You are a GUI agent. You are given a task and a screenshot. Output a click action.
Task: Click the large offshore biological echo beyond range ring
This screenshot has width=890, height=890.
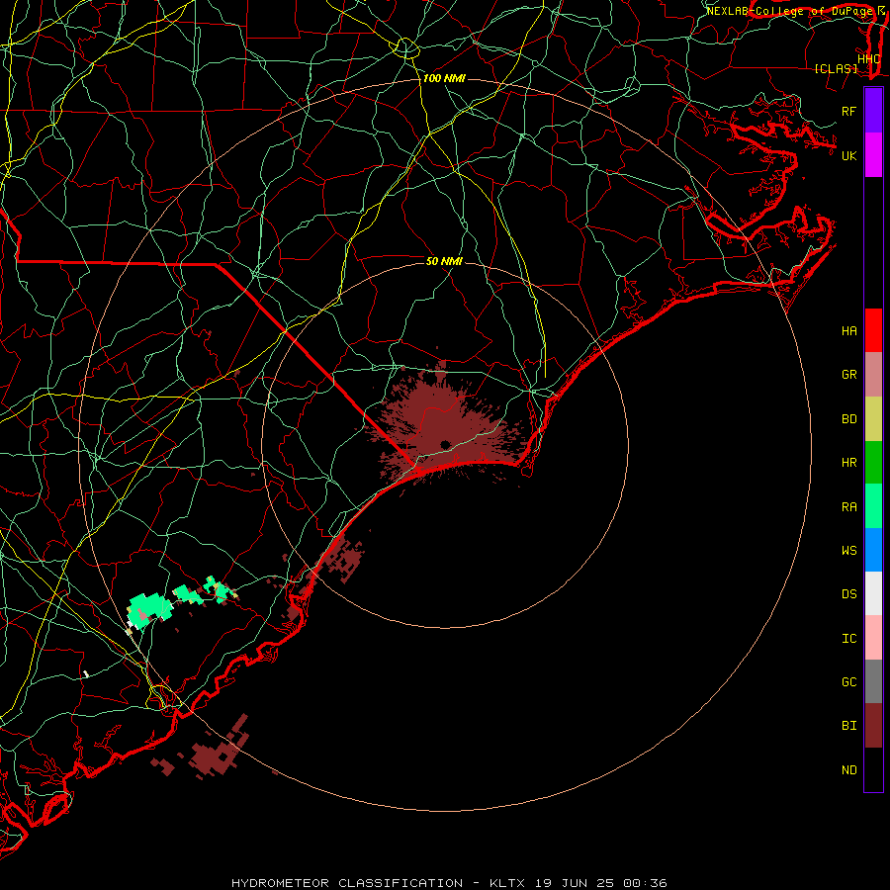[219, 748]
